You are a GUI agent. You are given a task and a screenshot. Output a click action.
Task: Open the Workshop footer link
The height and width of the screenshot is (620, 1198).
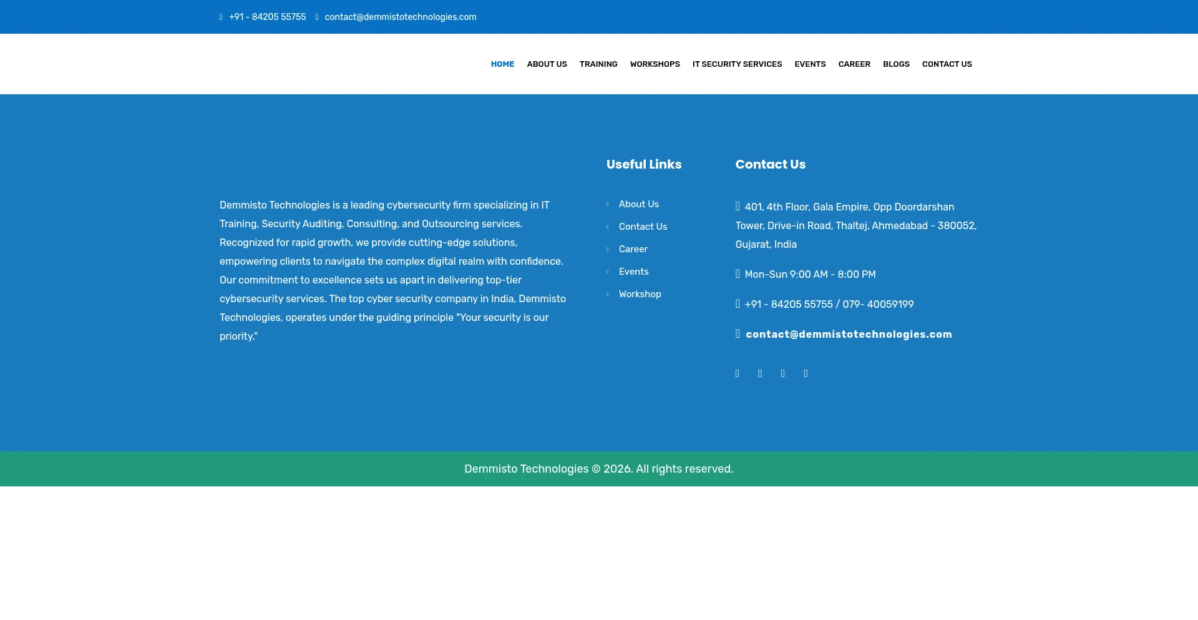tap(640, 294)
